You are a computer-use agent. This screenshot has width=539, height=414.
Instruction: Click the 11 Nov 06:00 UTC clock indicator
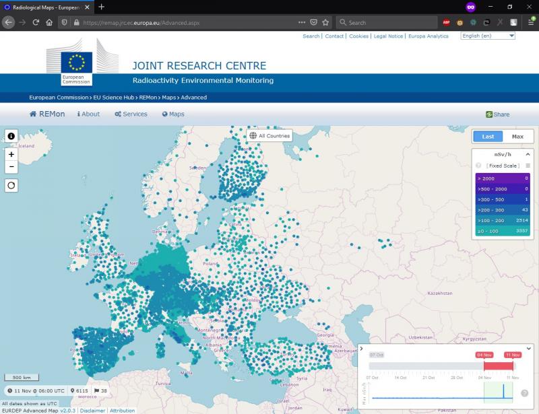pyautogui.click(x=36, y=390)
